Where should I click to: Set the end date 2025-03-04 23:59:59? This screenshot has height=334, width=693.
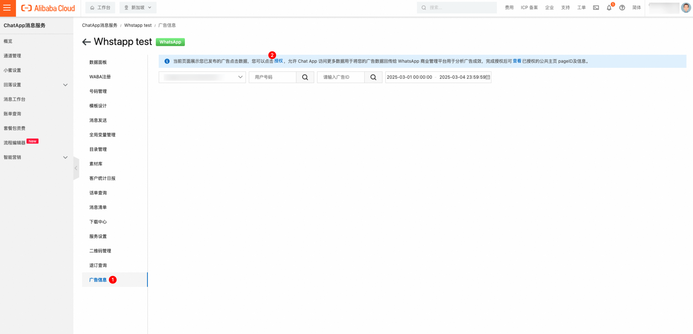[462, 77]
